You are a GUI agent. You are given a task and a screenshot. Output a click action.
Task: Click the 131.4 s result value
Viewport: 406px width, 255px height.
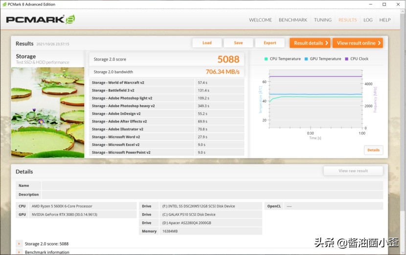click(203, 90)
